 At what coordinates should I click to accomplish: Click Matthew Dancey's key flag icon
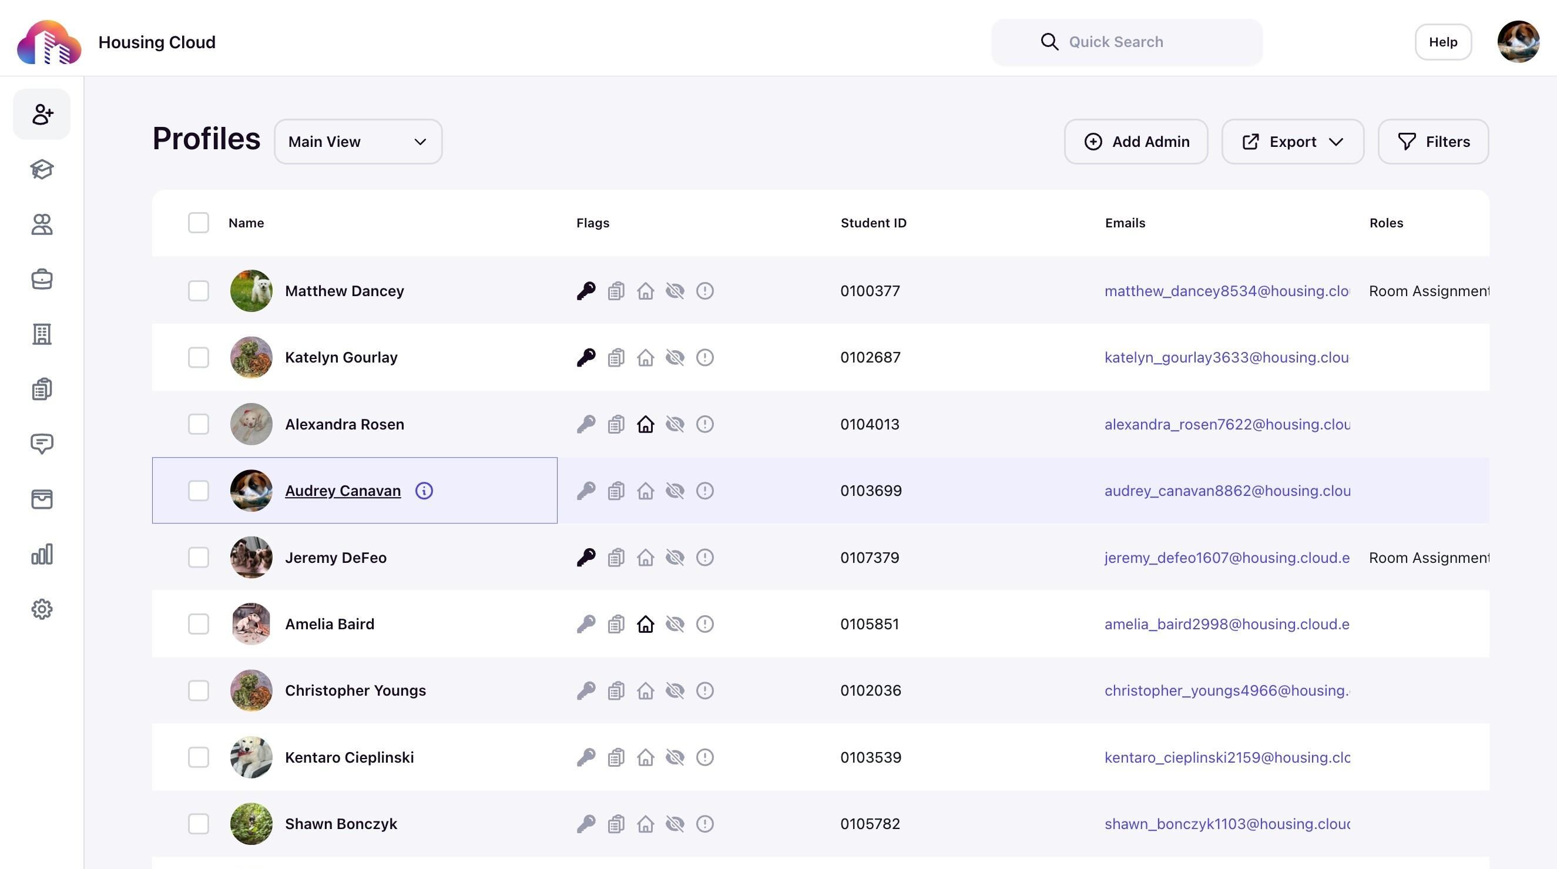[586, 291]
